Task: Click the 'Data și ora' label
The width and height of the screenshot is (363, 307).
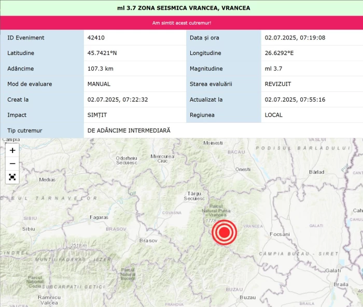Action: click(x=204, y=38)
